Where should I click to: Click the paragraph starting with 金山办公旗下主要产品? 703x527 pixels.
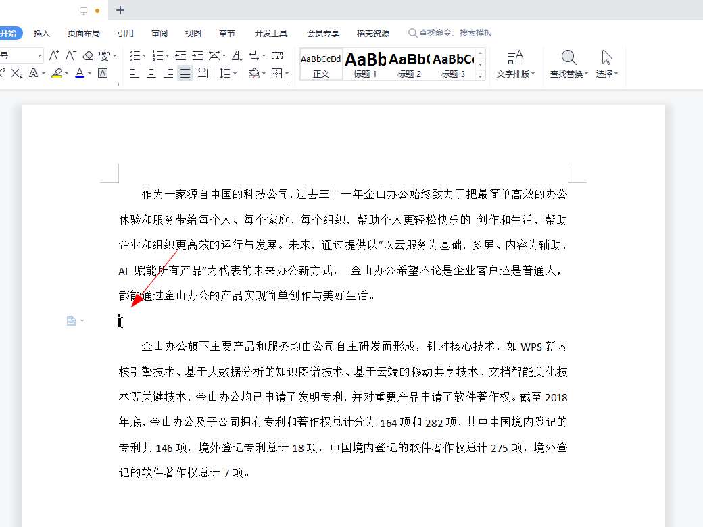pos(343,409)
